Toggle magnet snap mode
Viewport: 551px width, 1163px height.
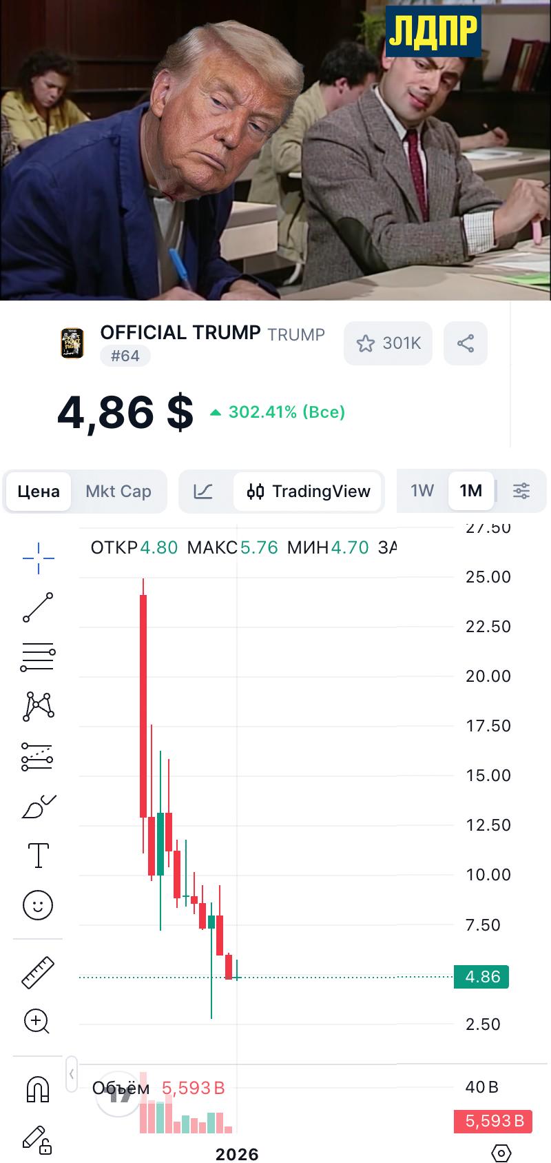point(37,1089)
